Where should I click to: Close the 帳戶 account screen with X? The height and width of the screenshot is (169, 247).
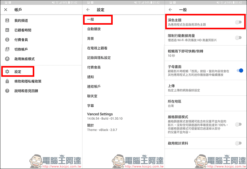pos(6,10)
